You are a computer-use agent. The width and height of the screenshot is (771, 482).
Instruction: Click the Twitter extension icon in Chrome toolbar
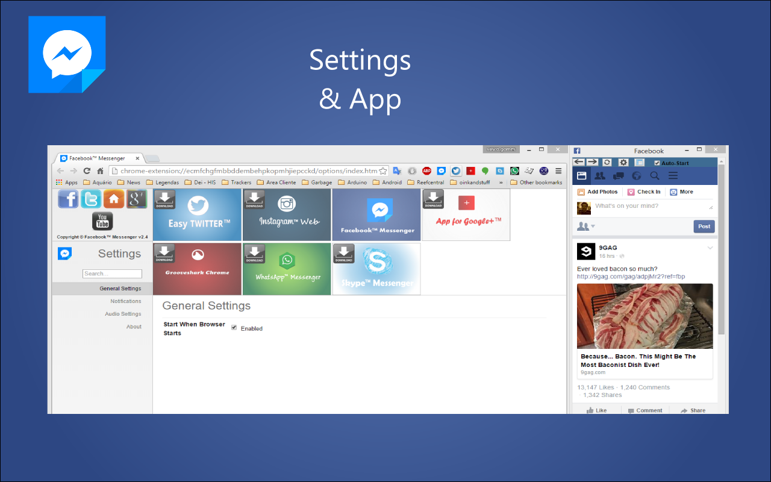456,171
